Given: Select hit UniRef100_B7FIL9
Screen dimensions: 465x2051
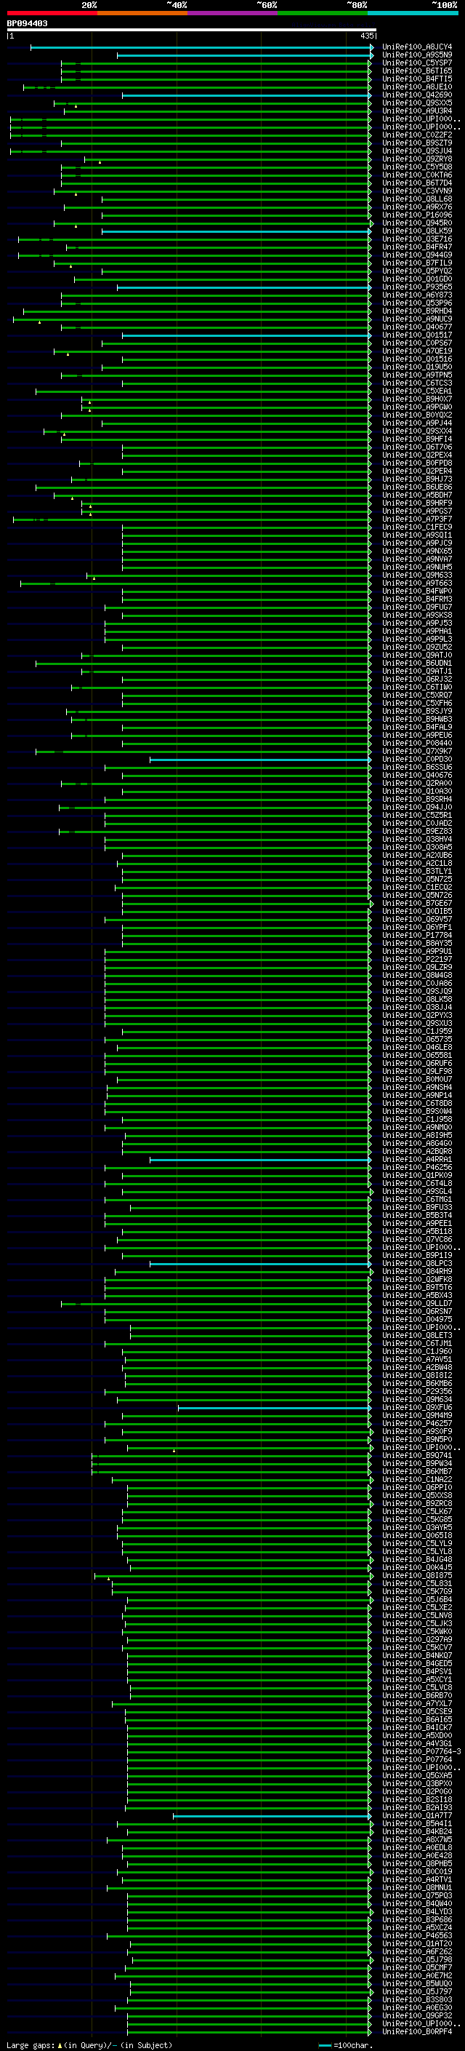Looking at the screenshot, I should click(x=417, y=263).
